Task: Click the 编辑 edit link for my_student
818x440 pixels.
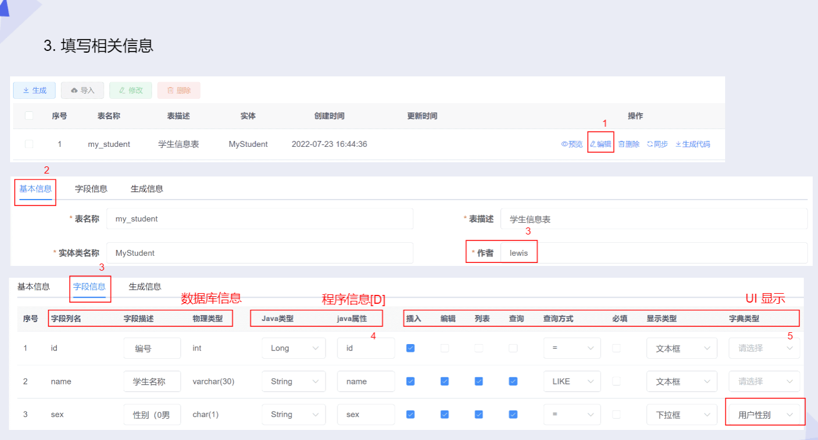Action: point(600,144)
